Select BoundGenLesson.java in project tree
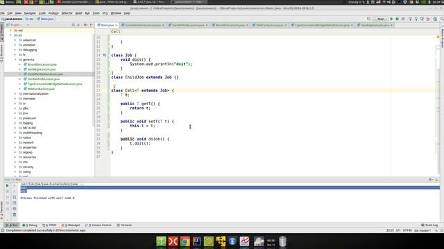Screen dimensions: 444x249 (42, 64)
